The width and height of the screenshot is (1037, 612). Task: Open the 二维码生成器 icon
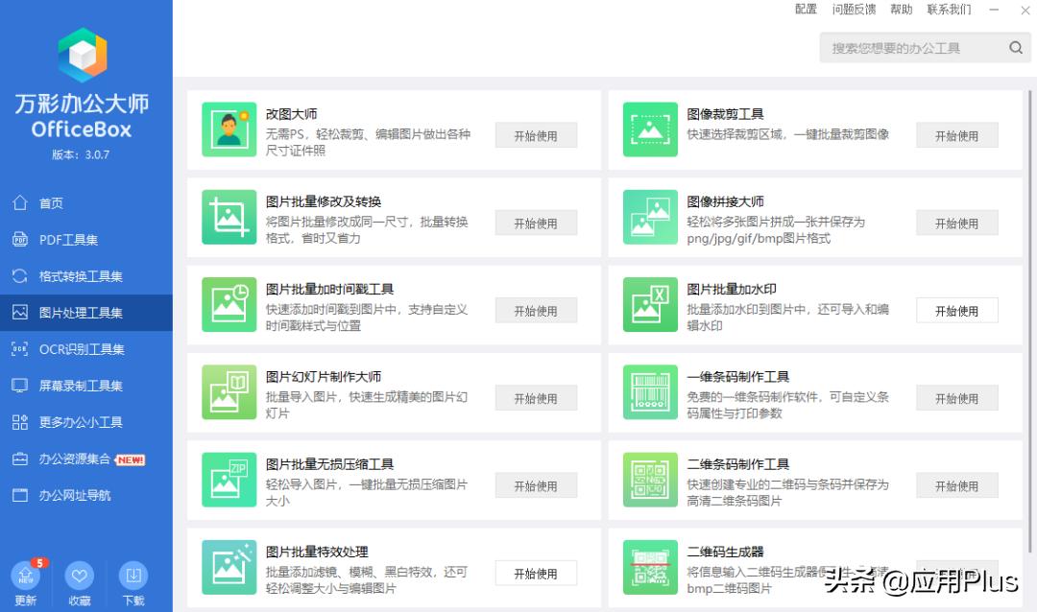tap(650, 567)
